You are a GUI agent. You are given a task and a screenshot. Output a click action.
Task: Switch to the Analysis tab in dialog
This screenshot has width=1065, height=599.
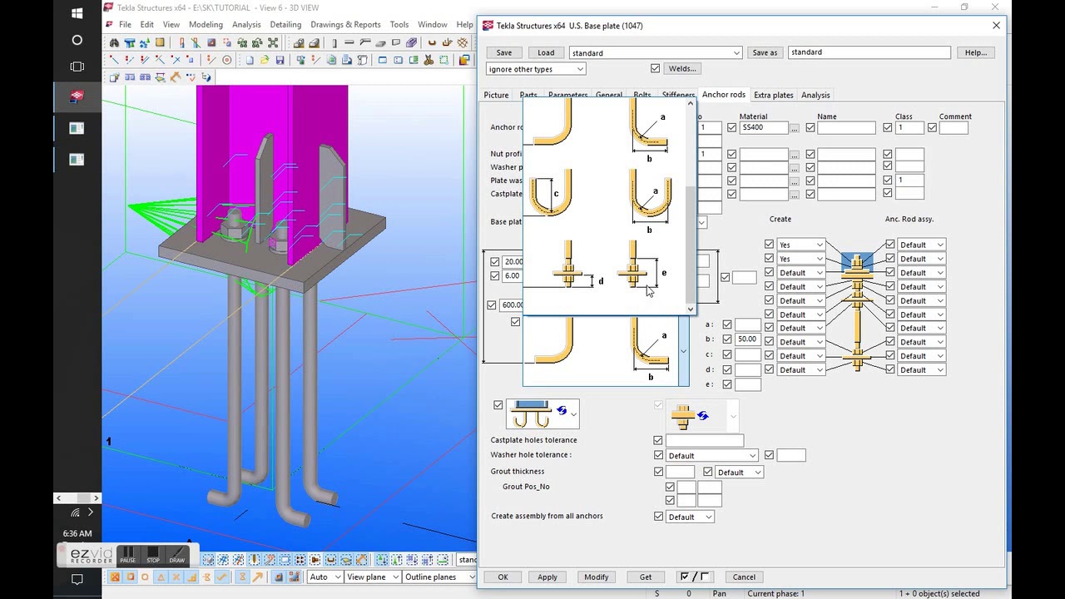coord(815,95)
